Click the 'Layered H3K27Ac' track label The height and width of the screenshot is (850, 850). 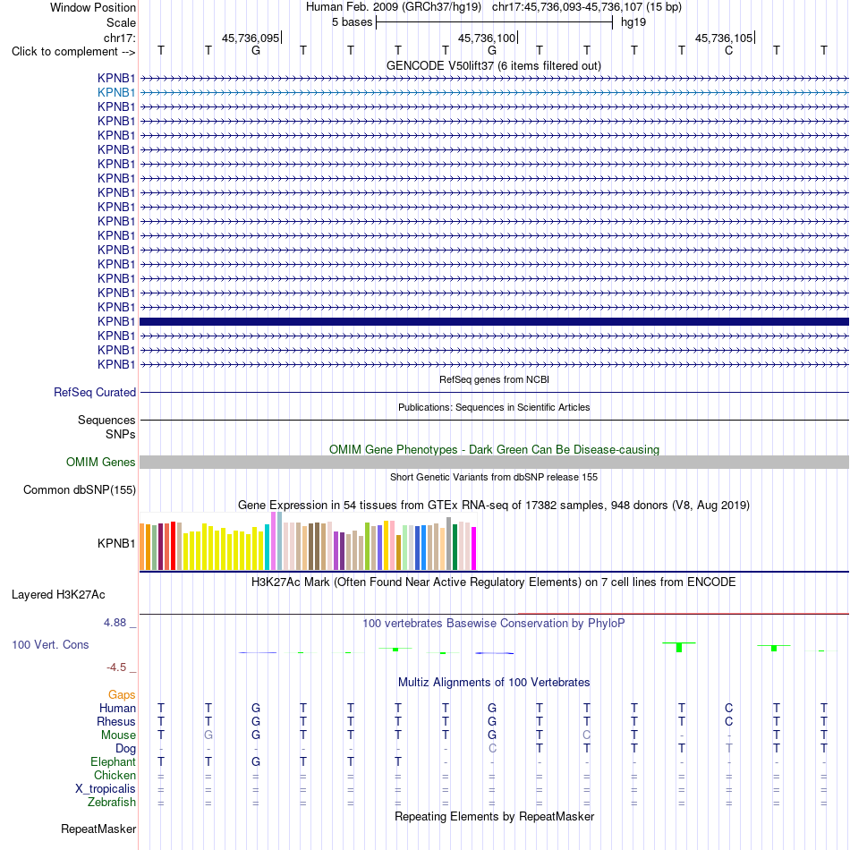58,595
